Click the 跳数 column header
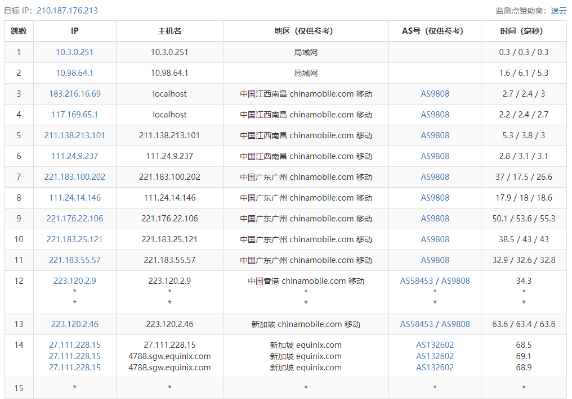 tap(19, 31)
